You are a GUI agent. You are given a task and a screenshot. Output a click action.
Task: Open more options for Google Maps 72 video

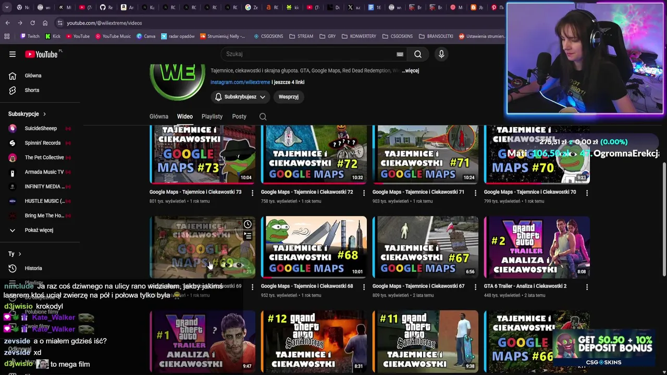(364, 193)
